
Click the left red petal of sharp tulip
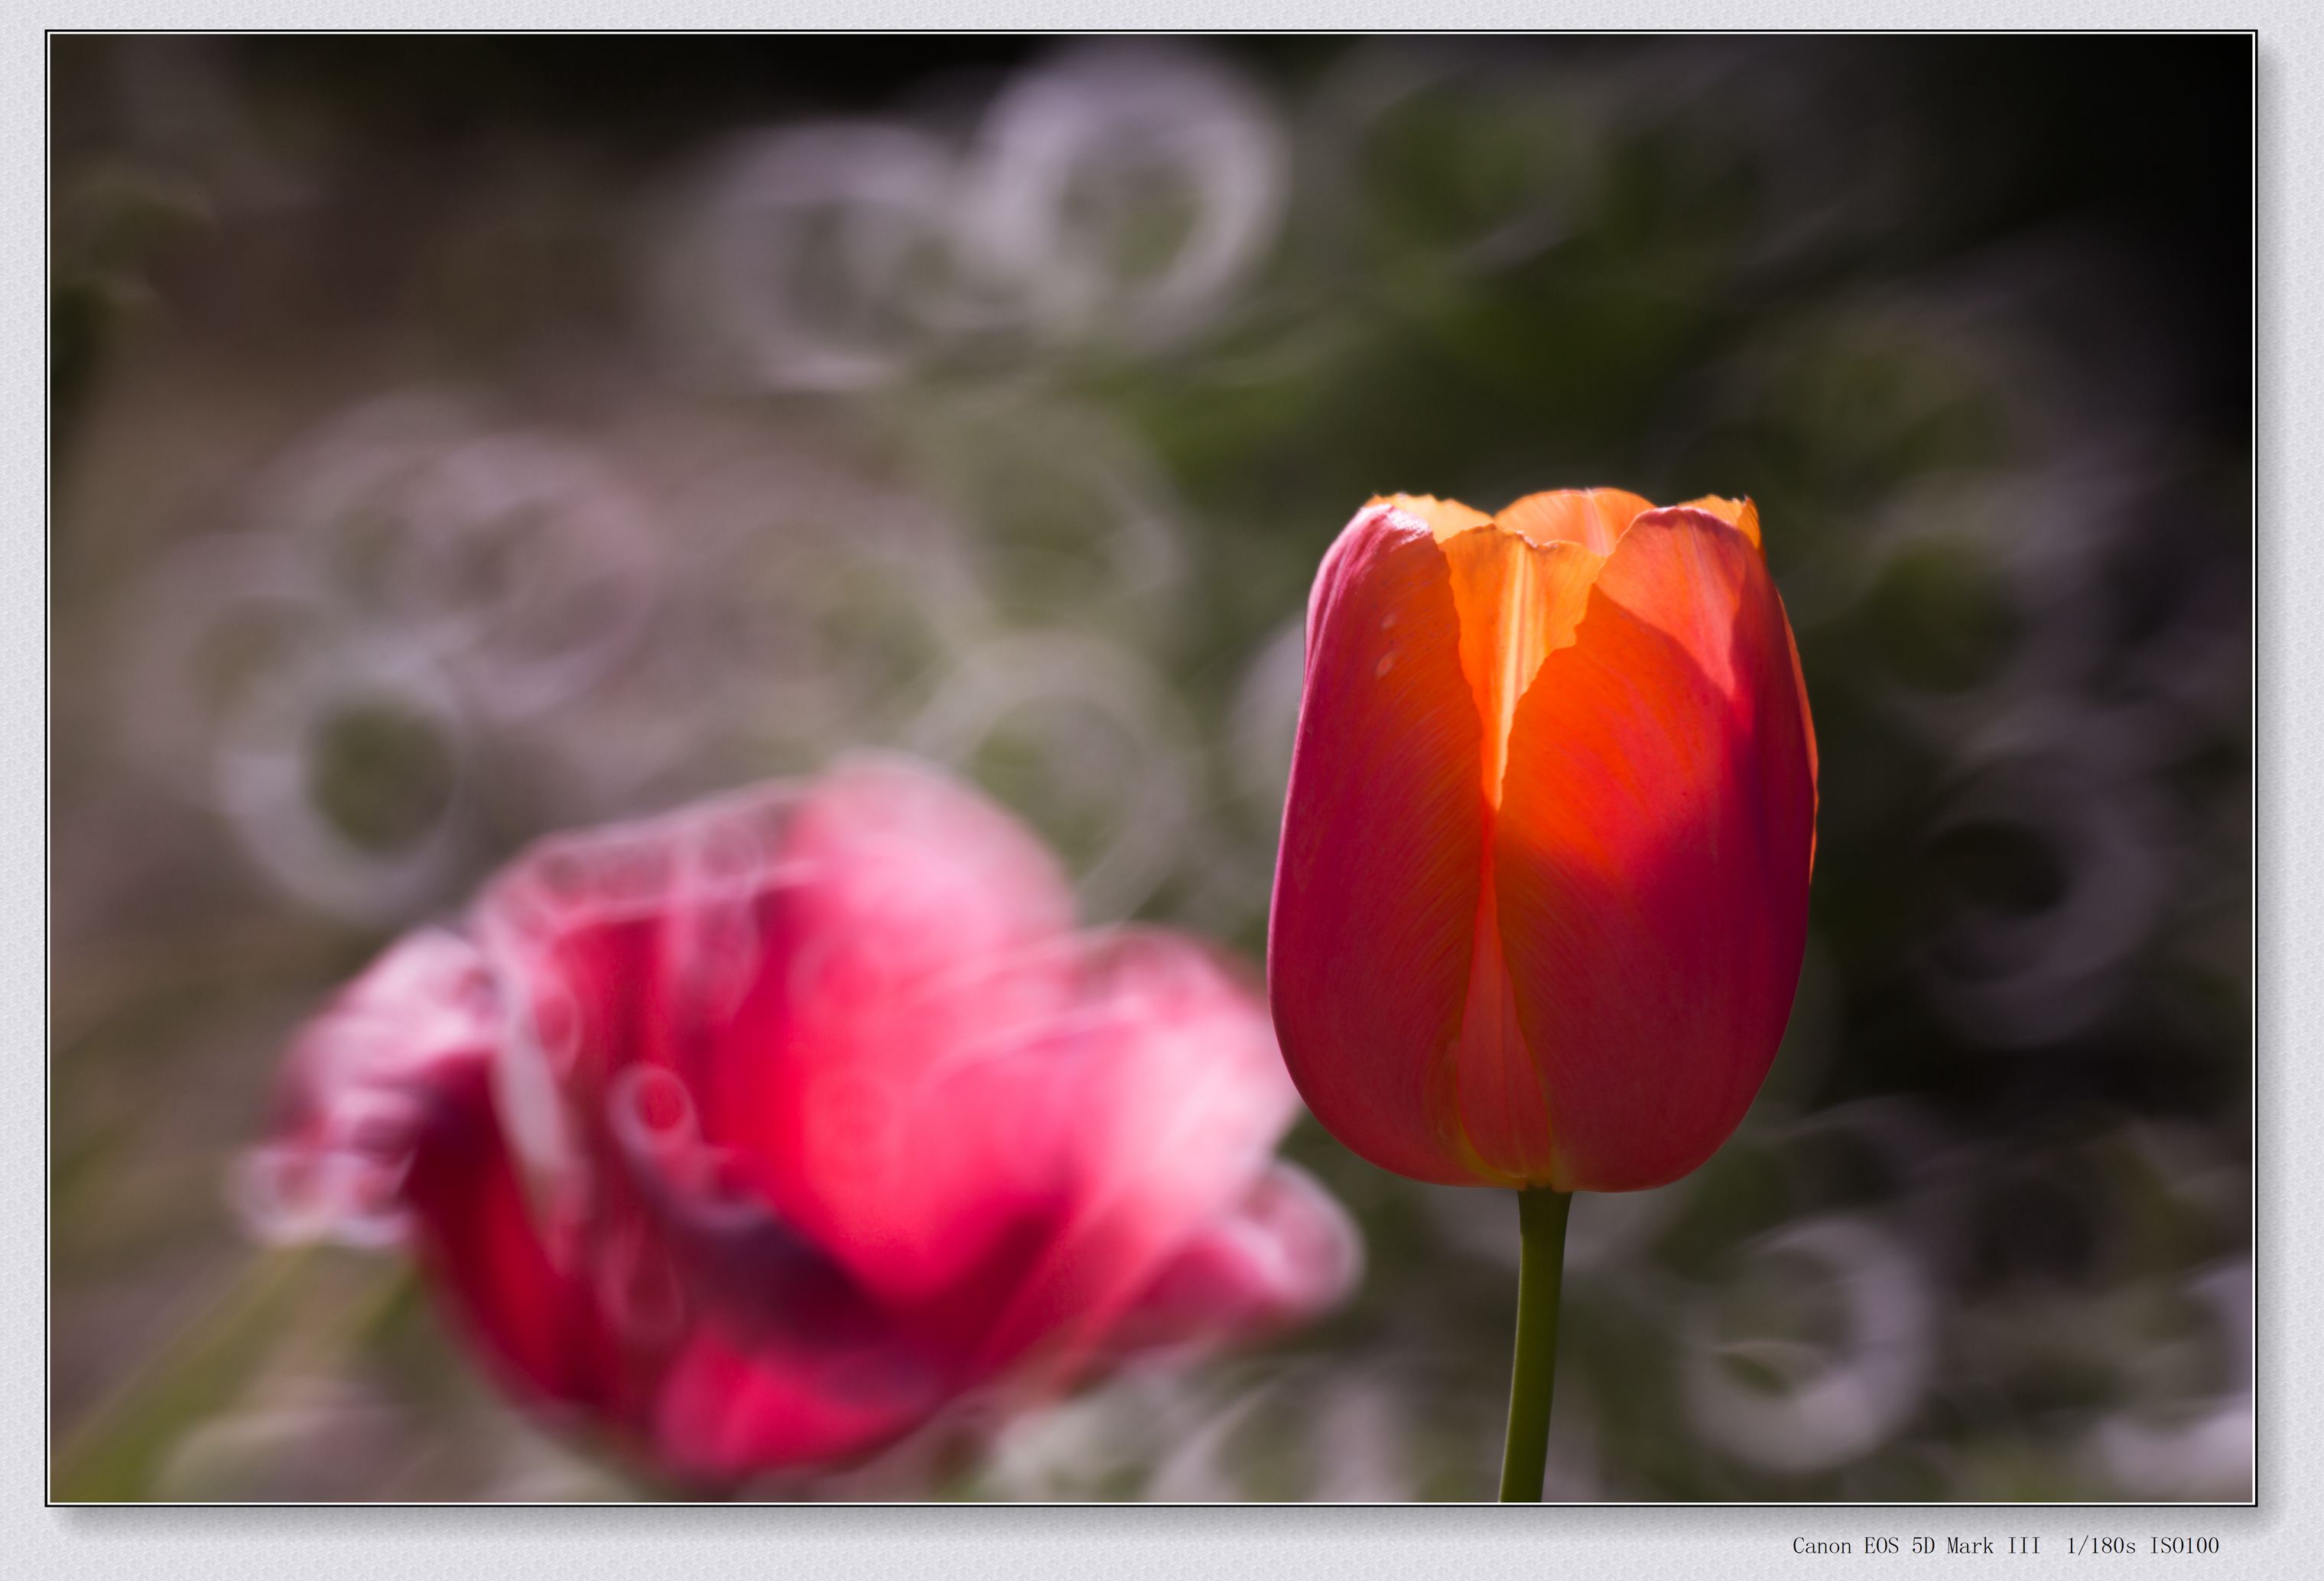click(x=1370, y=850)
